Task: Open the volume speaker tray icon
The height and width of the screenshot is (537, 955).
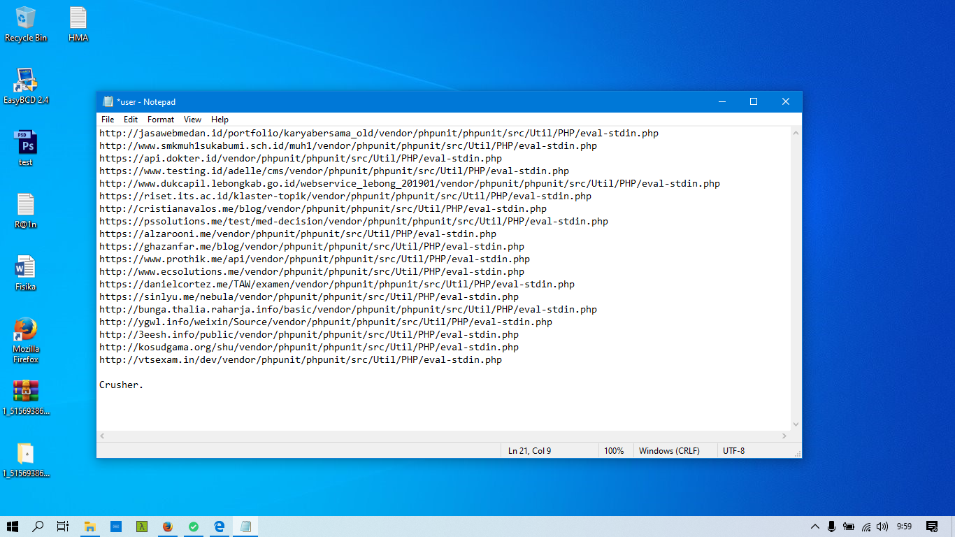Action: tap(882, 527)
